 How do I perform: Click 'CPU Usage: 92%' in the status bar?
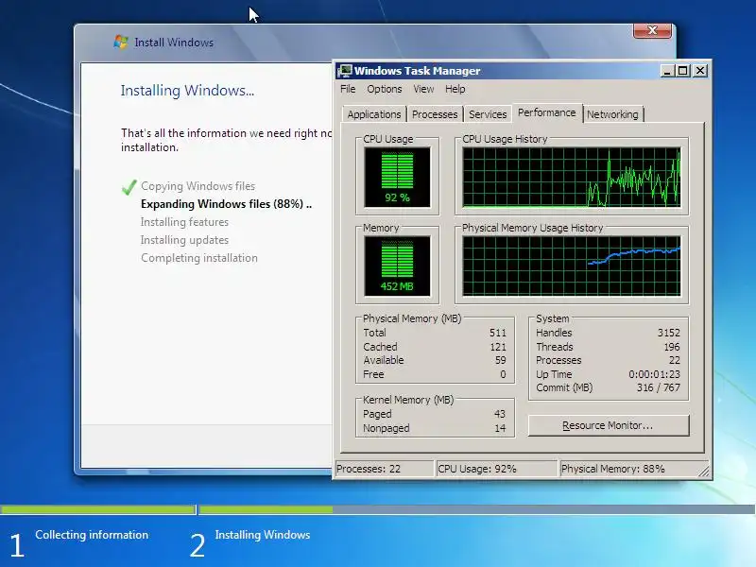tap(477, 469)
